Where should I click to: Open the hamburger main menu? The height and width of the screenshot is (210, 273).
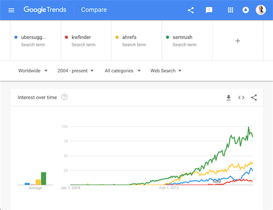coord(11,10)
